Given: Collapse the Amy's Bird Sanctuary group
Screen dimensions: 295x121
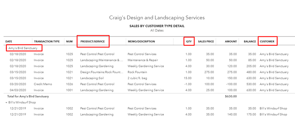Looking at the screenshot, I should (6, 48).
